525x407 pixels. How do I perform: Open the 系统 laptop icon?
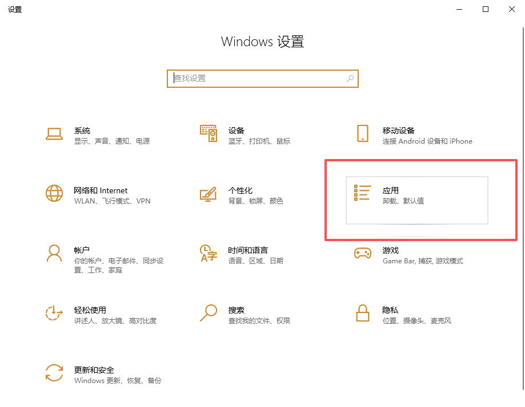(x=54, y=134)
